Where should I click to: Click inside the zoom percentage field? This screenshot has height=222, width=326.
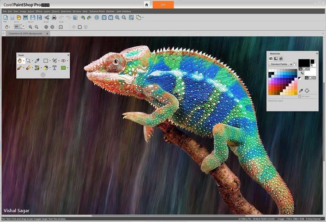[17, 27]
